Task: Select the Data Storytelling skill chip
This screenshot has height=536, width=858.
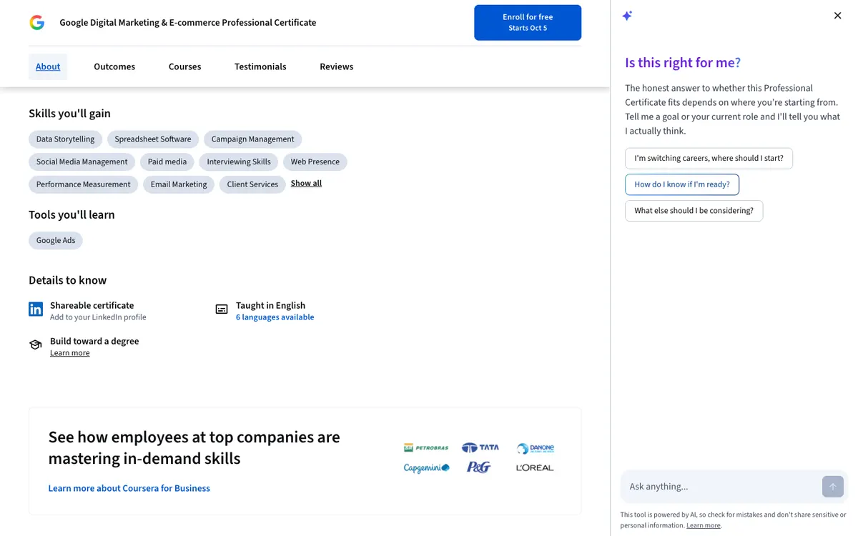Action: (x=65, y=139)
